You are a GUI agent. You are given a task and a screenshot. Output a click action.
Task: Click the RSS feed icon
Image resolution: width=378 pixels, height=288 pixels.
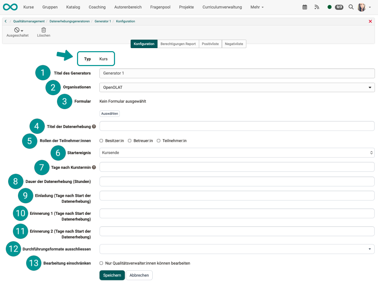pyautogui.click(x=317, y=7)
